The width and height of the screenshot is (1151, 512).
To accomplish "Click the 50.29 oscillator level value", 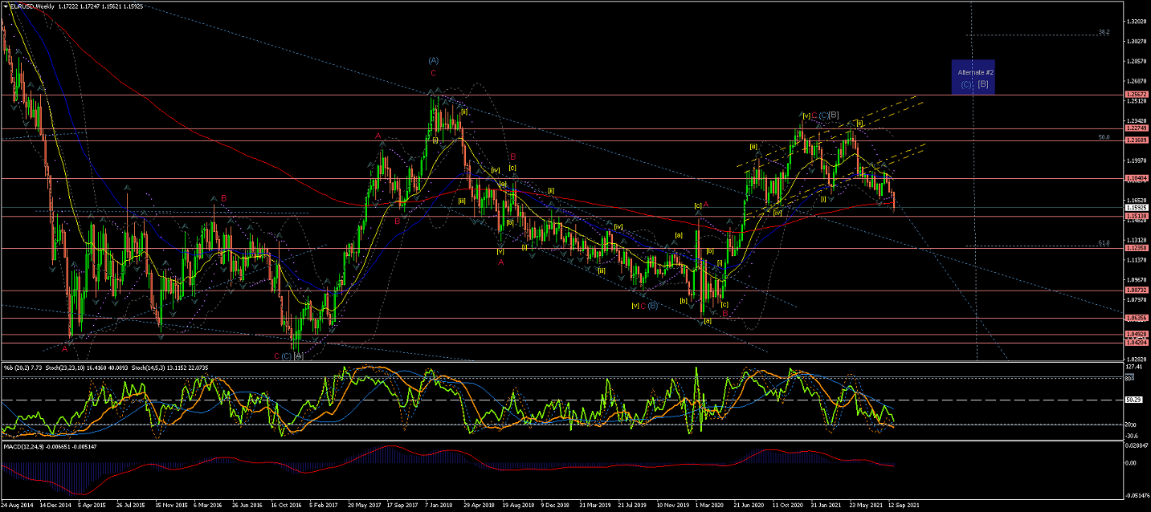I will point(1133,400).
